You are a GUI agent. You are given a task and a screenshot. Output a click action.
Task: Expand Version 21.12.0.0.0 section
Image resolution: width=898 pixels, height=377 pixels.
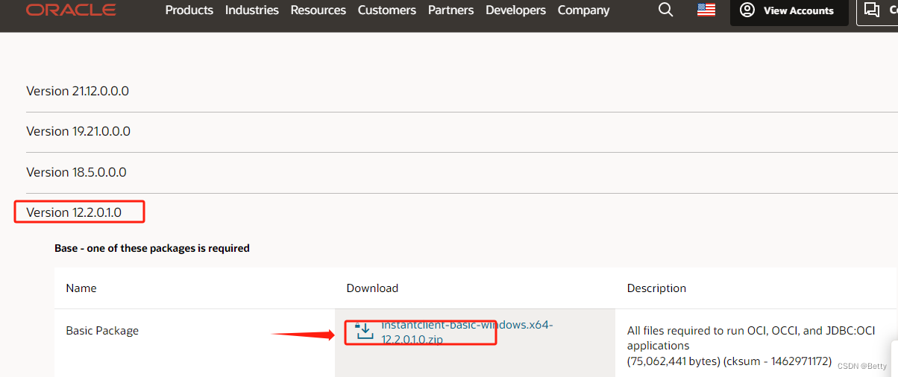pos(78,91)
